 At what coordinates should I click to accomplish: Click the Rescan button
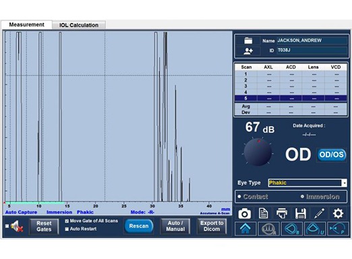pyautogui.click(x=139, y=226)
